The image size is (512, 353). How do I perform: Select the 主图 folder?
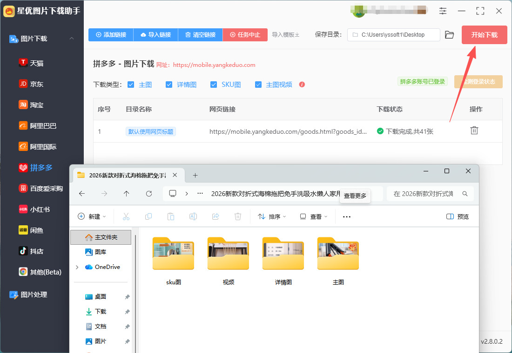[338, 261]
